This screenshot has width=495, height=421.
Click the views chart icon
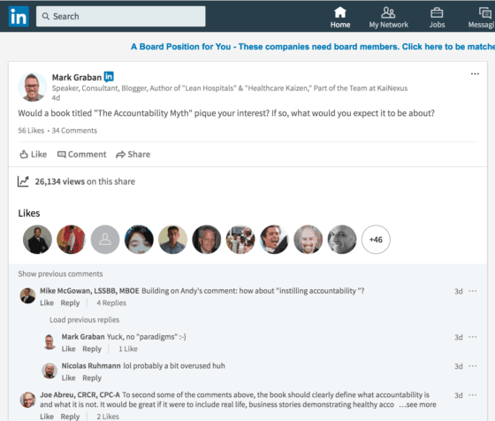click(23, 181)
